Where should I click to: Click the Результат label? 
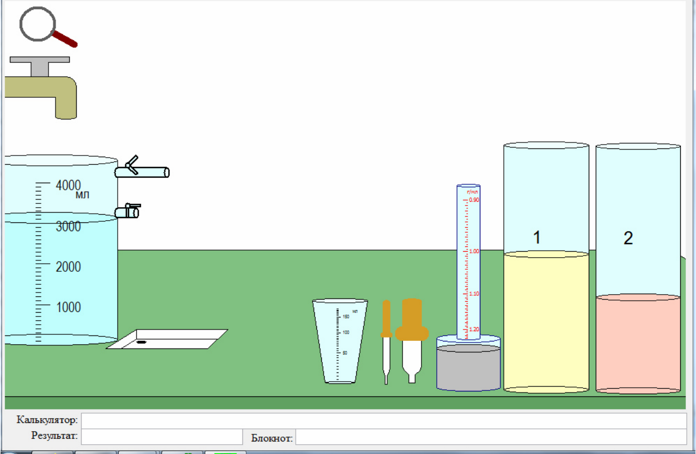(x=55, y=436)
